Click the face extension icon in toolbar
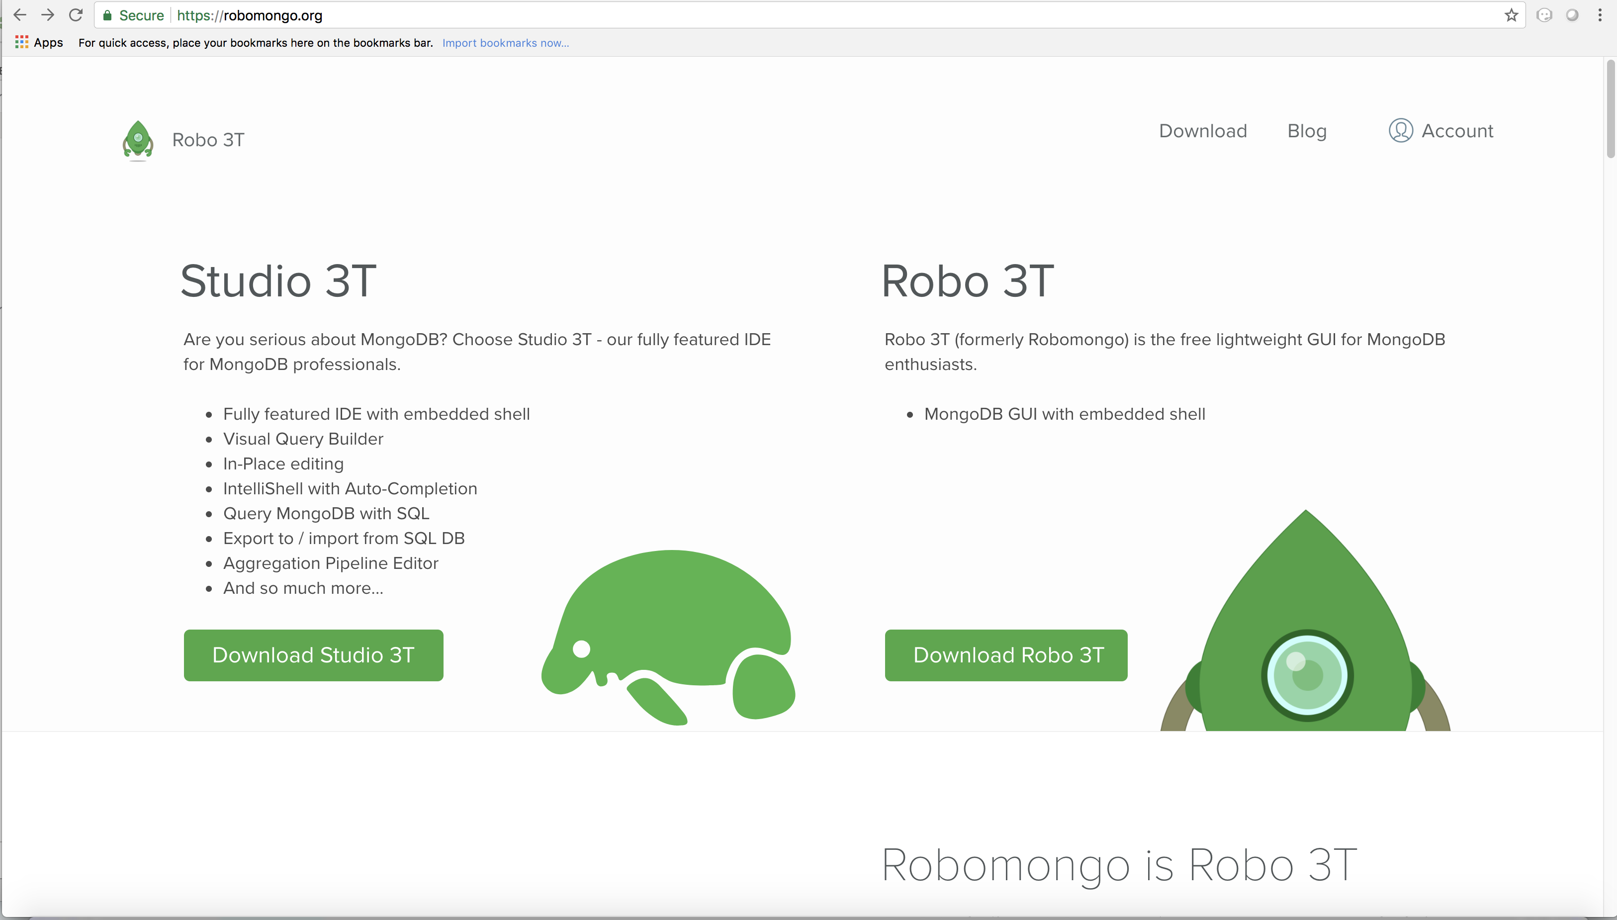 pyautogui.click(x=1544, y=15)
